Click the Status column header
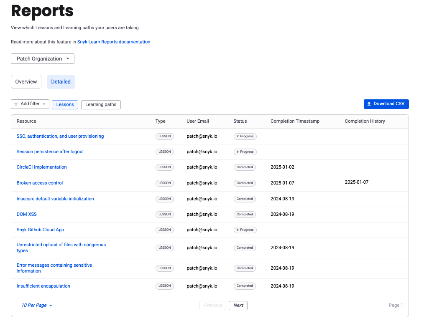This screenshot has height=326, width=424. pyautogui.click(x=240, y=121)
